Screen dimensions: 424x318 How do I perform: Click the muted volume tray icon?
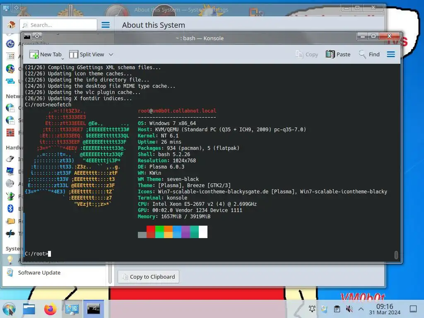pyautogui.click(x=349, y=309)
